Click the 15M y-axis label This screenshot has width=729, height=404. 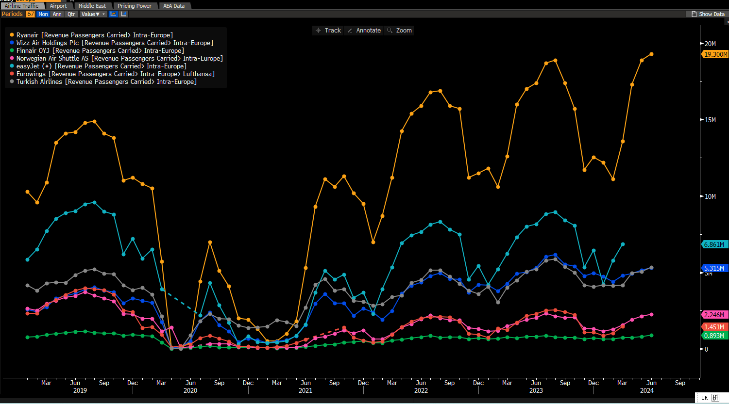[711, 120]
